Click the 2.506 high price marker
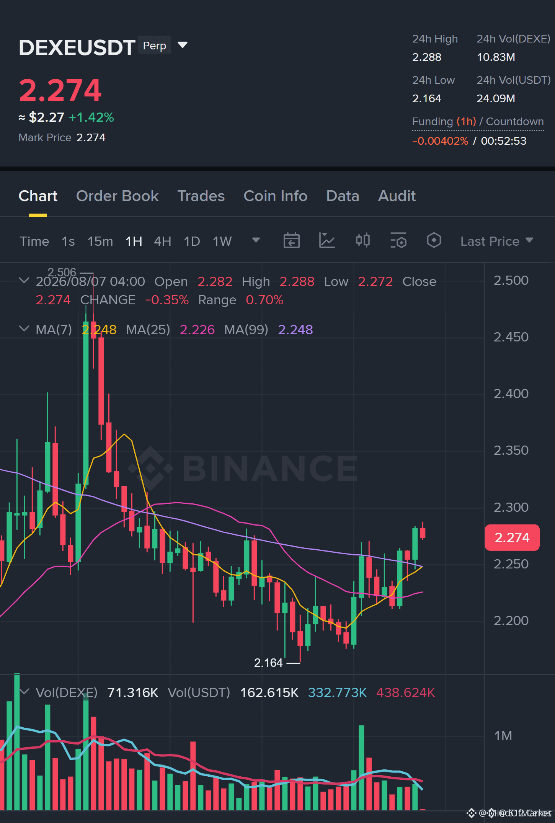The image size is (555, 823). 62,272
